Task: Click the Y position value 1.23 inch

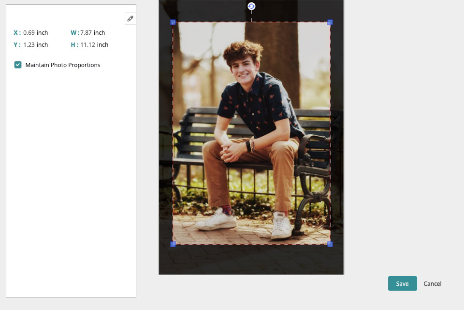Action: [35, 45]
